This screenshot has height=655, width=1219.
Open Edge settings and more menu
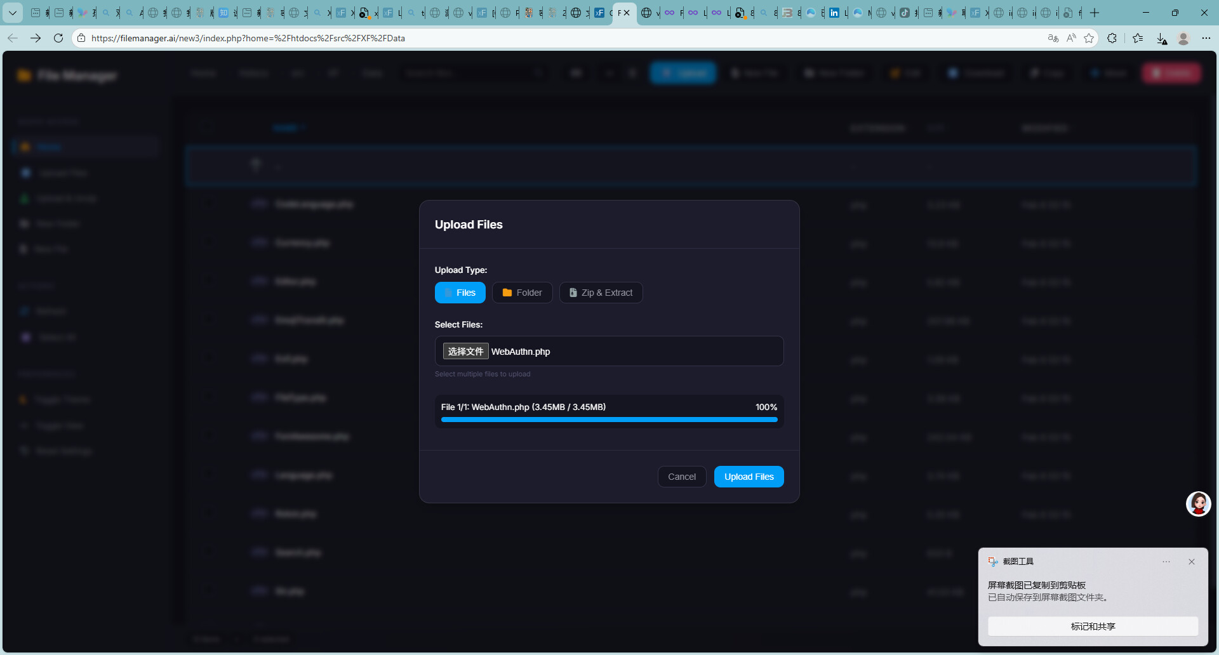1206,38
